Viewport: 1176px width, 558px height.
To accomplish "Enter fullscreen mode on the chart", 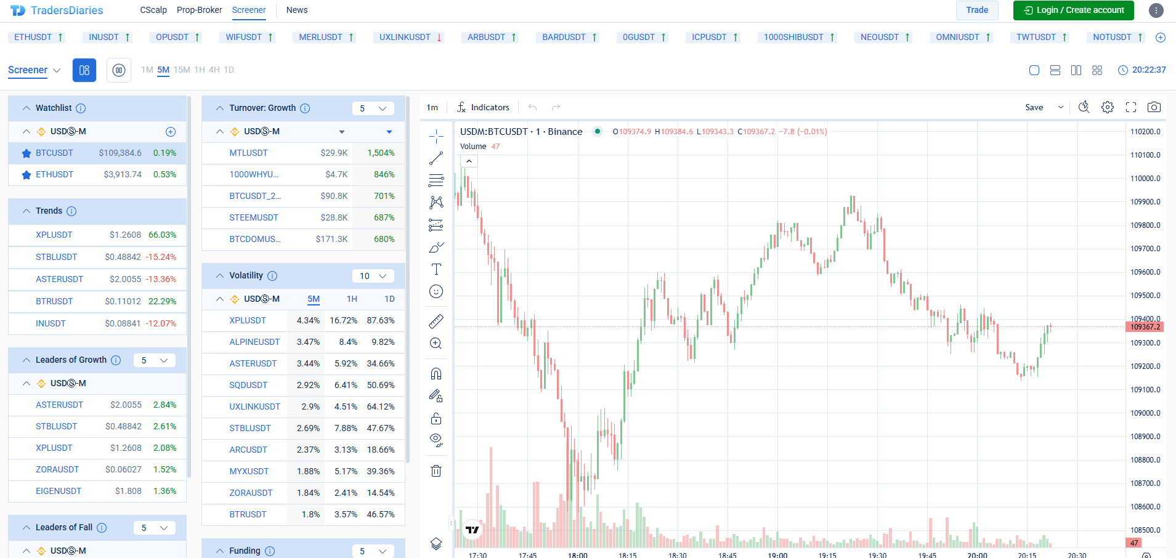I will click(1130, 107).
